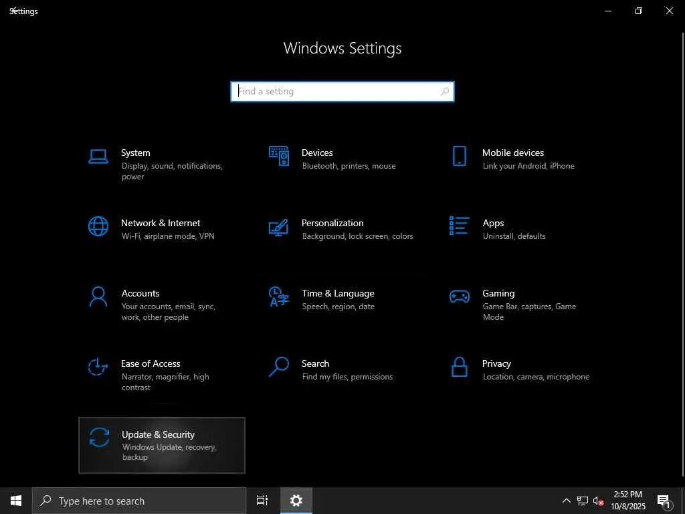
Task: Click 'Background, lock screen, colors' description
Action: 357,236
